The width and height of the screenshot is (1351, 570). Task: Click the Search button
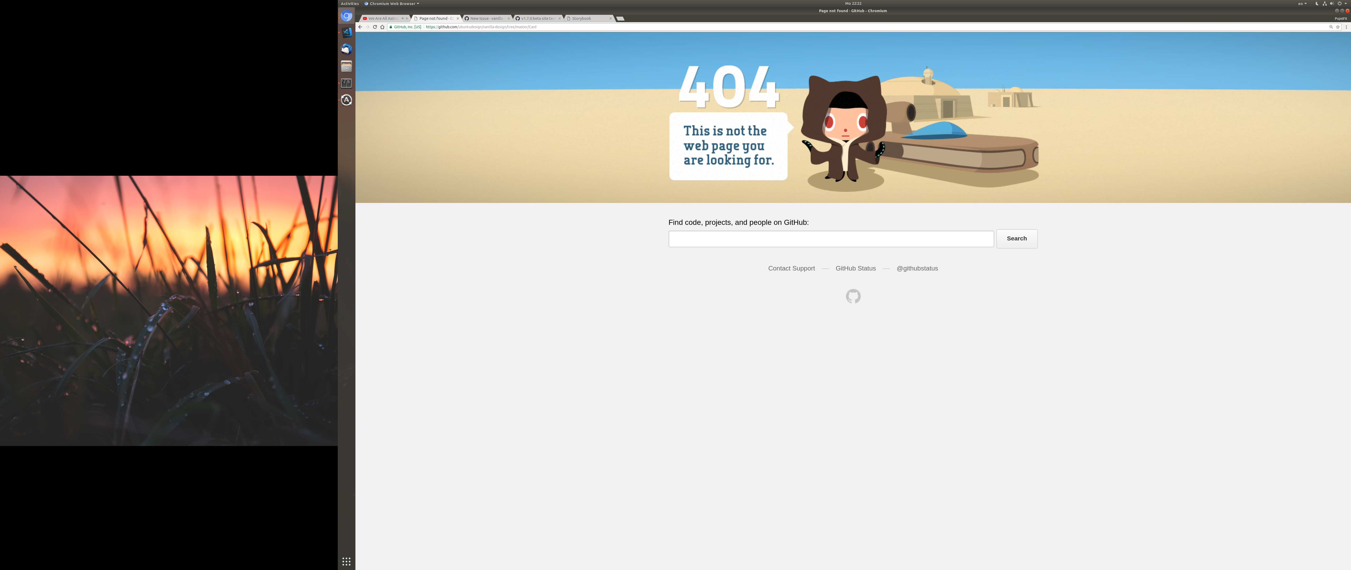1016,239
